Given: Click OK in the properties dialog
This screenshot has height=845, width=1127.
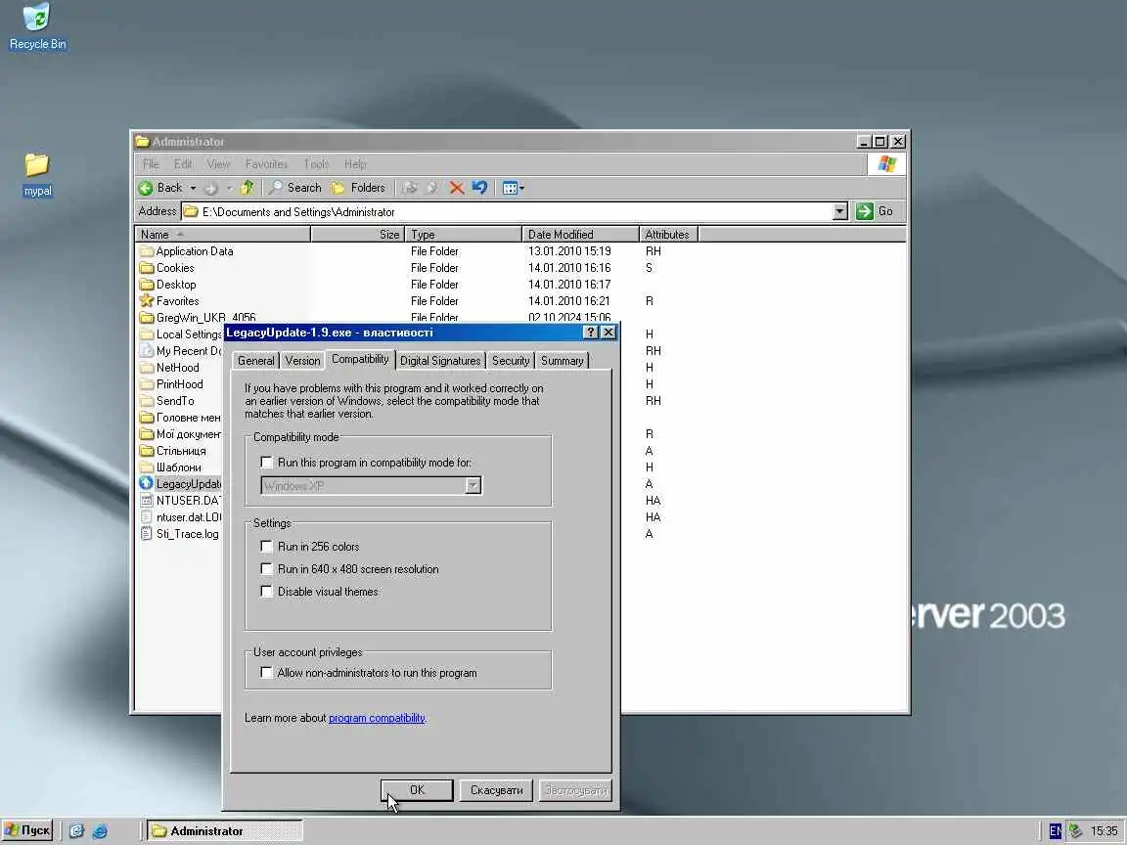Looking at the screenshot, I should 417,790.
